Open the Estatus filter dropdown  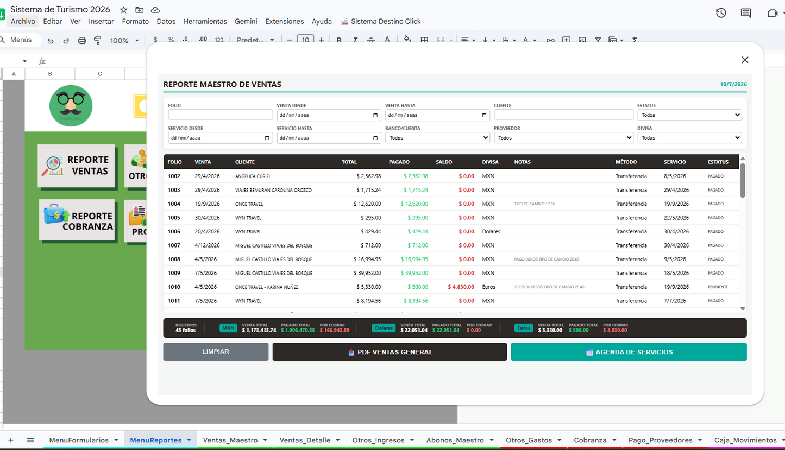pyautogui.click(x=689, y=115)
